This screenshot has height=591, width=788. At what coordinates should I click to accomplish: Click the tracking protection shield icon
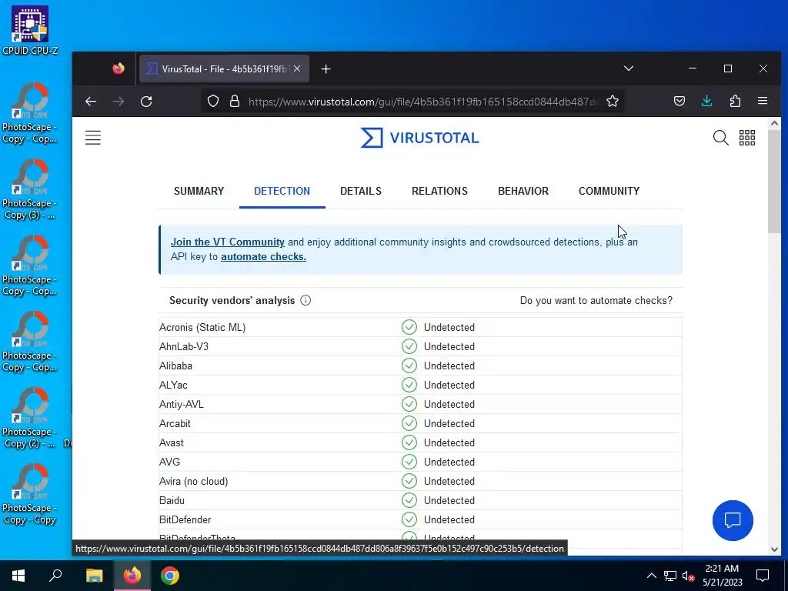pyautogui.click(x=213, y=102)
